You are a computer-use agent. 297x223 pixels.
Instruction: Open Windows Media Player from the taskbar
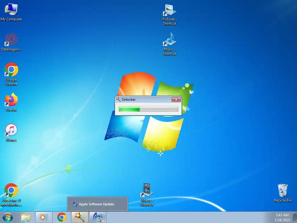[x=44, y=217]
